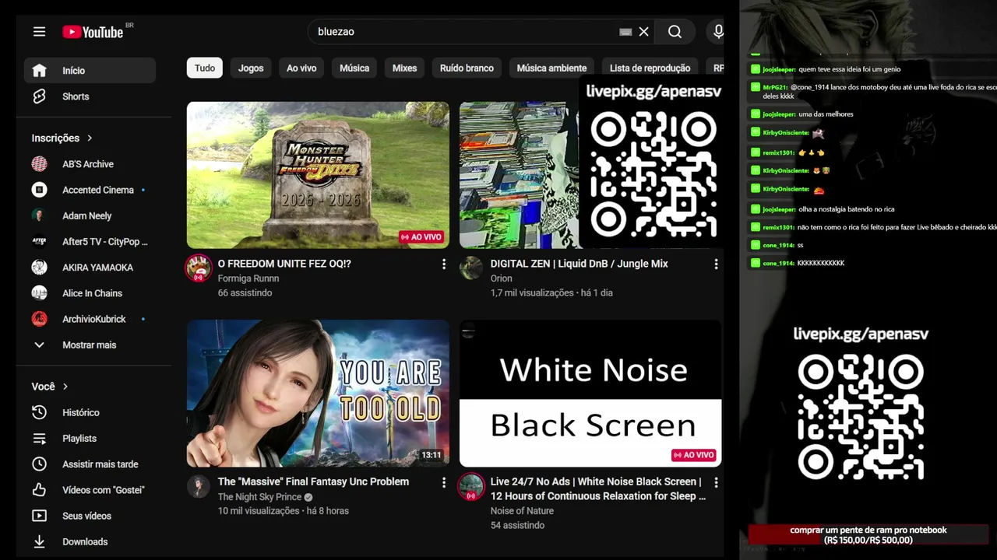
Task: Select the Música filter chip
Action: click(354, 68)
